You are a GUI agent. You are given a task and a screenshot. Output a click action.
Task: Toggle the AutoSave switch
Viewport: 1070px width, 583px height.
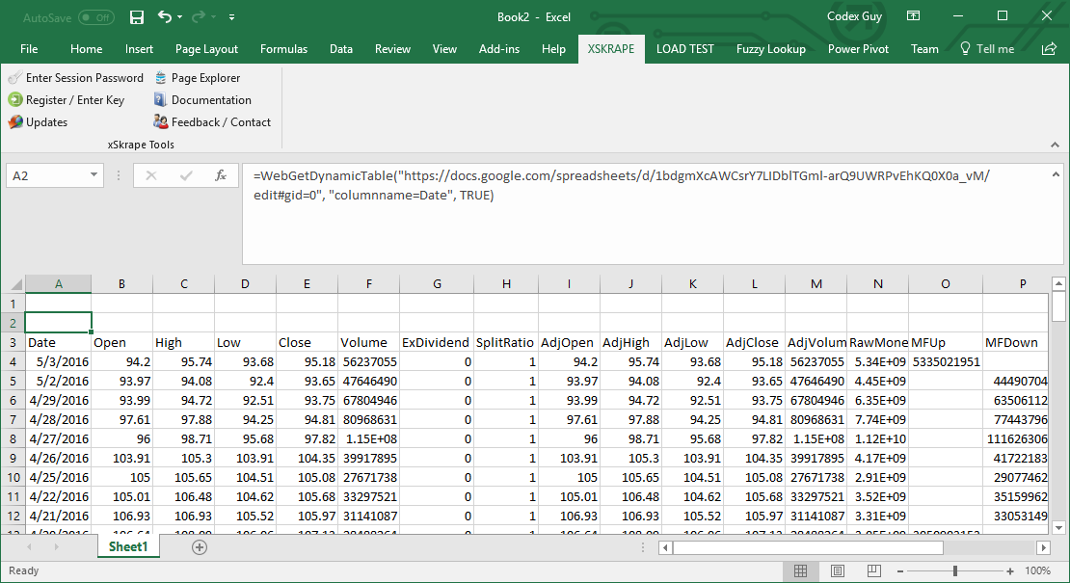96,17
